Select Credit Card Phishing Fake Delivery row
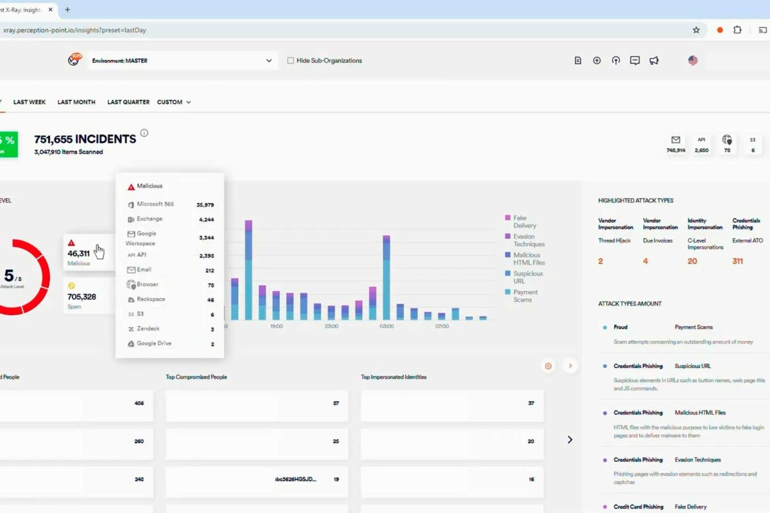This screenshot has height=513, width=770. click(684, 507)
